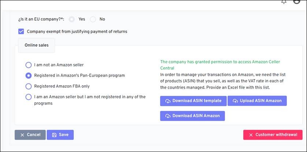Select Yes for EU company
This screenshot has height=152, width=307.
click(x=72, y=19)
